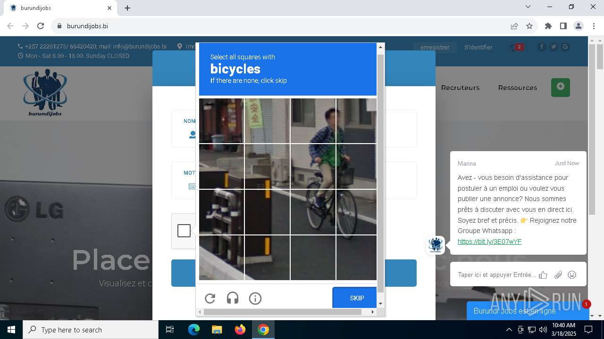Open Google social icon in header

(565, 47)
